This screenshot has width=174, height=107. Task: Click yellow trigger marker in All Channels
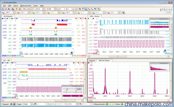[x=22, y=45]
